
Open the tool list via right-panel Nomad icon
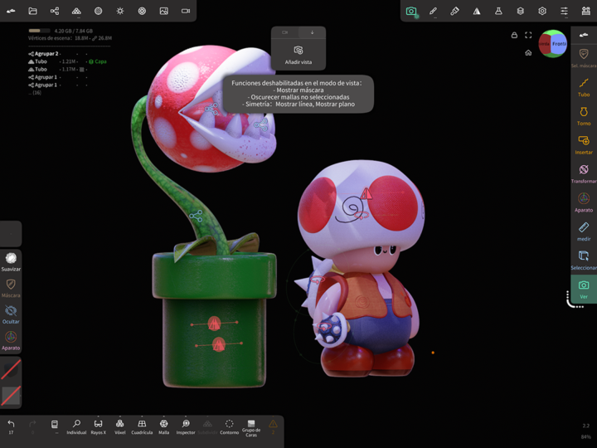tap(584, 35)
